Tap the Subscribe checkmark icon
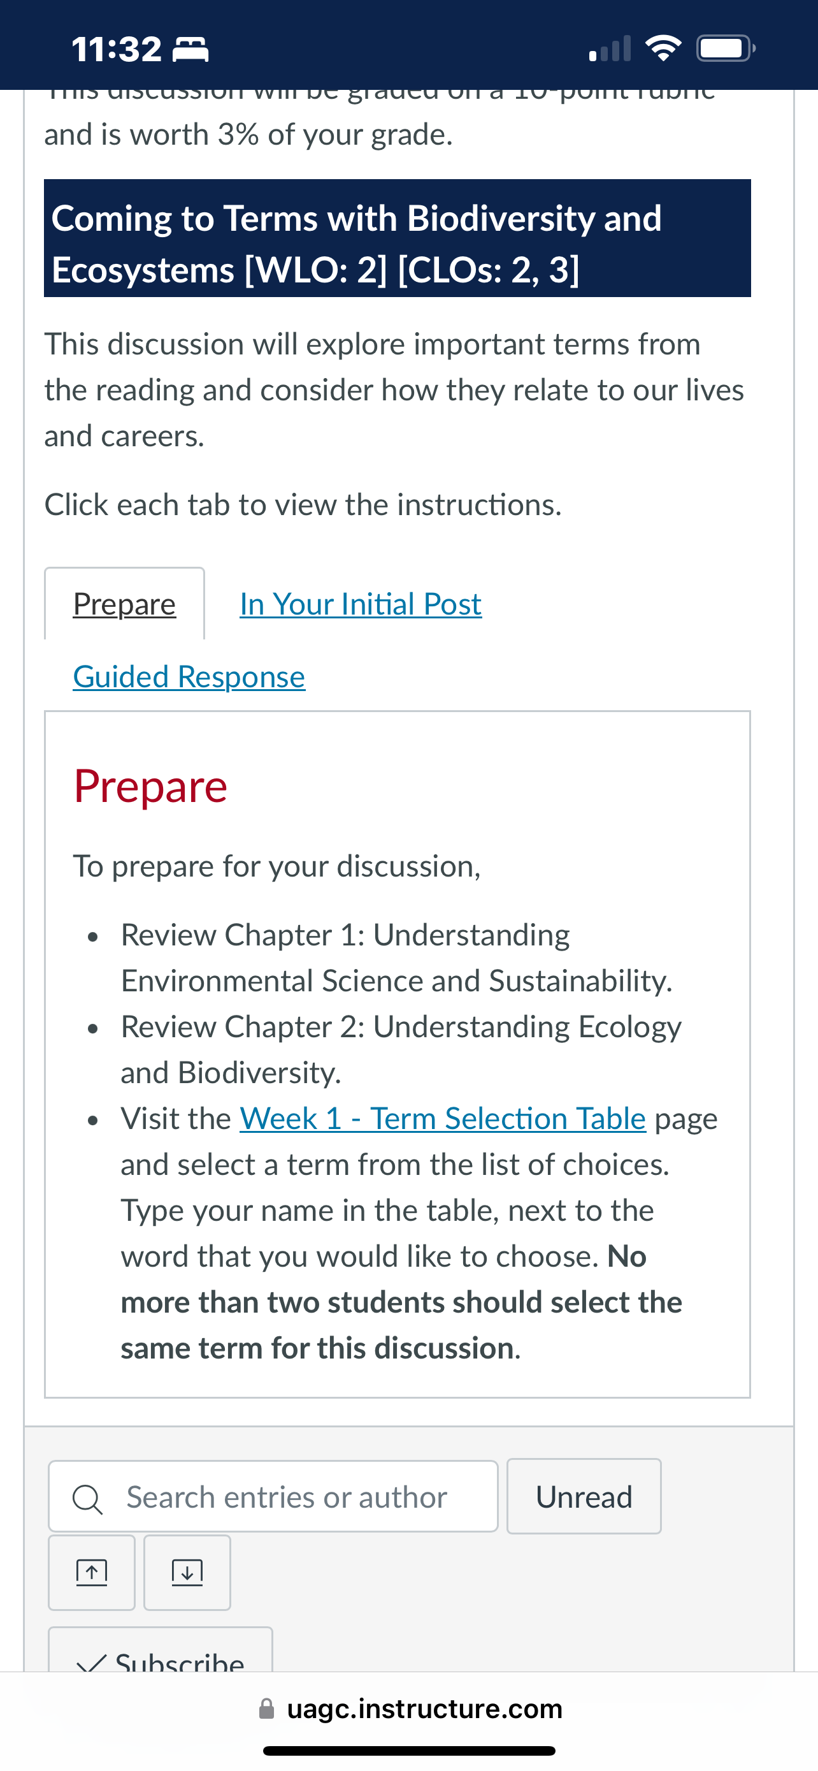818x1771 pixels. point(91,1664)
